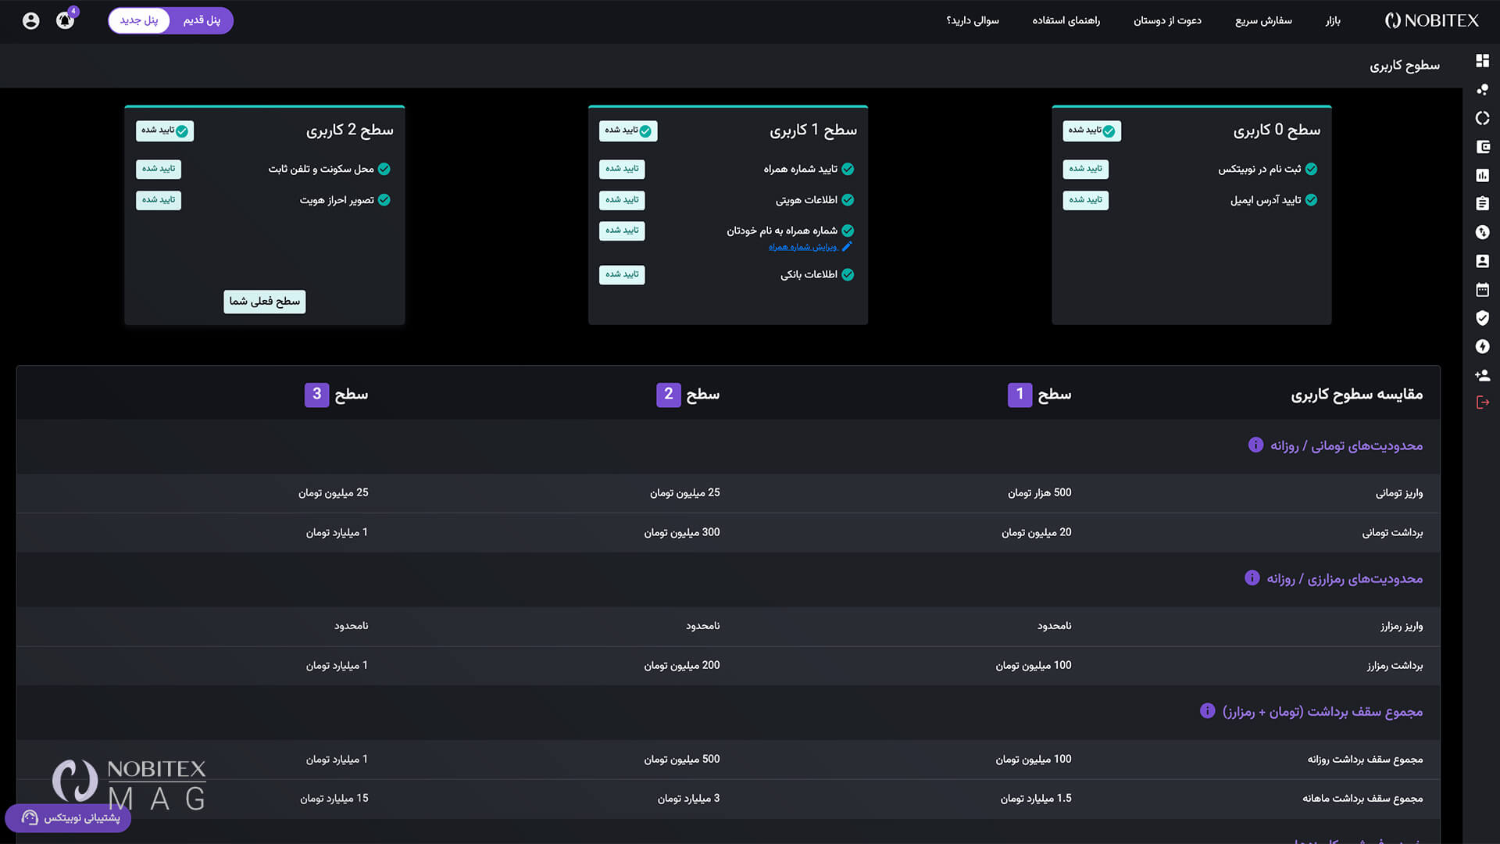Click the lightning bolt icon in sidebar

click(1482, 346)
